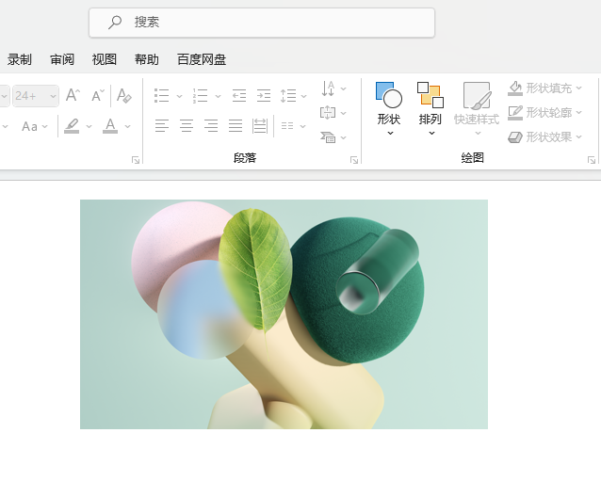The height and width of the screenshot is (481, 601).
Task: Open the font size 24+ dropdown
Action: [x=53, y=96]
